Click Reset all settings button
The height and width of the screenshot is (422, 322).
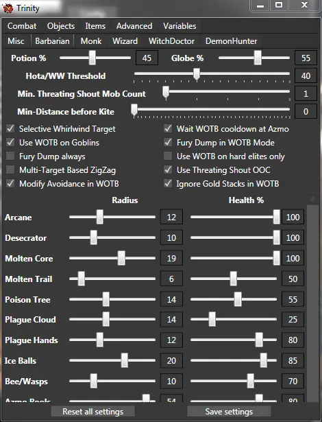click(x=93, y=412)
